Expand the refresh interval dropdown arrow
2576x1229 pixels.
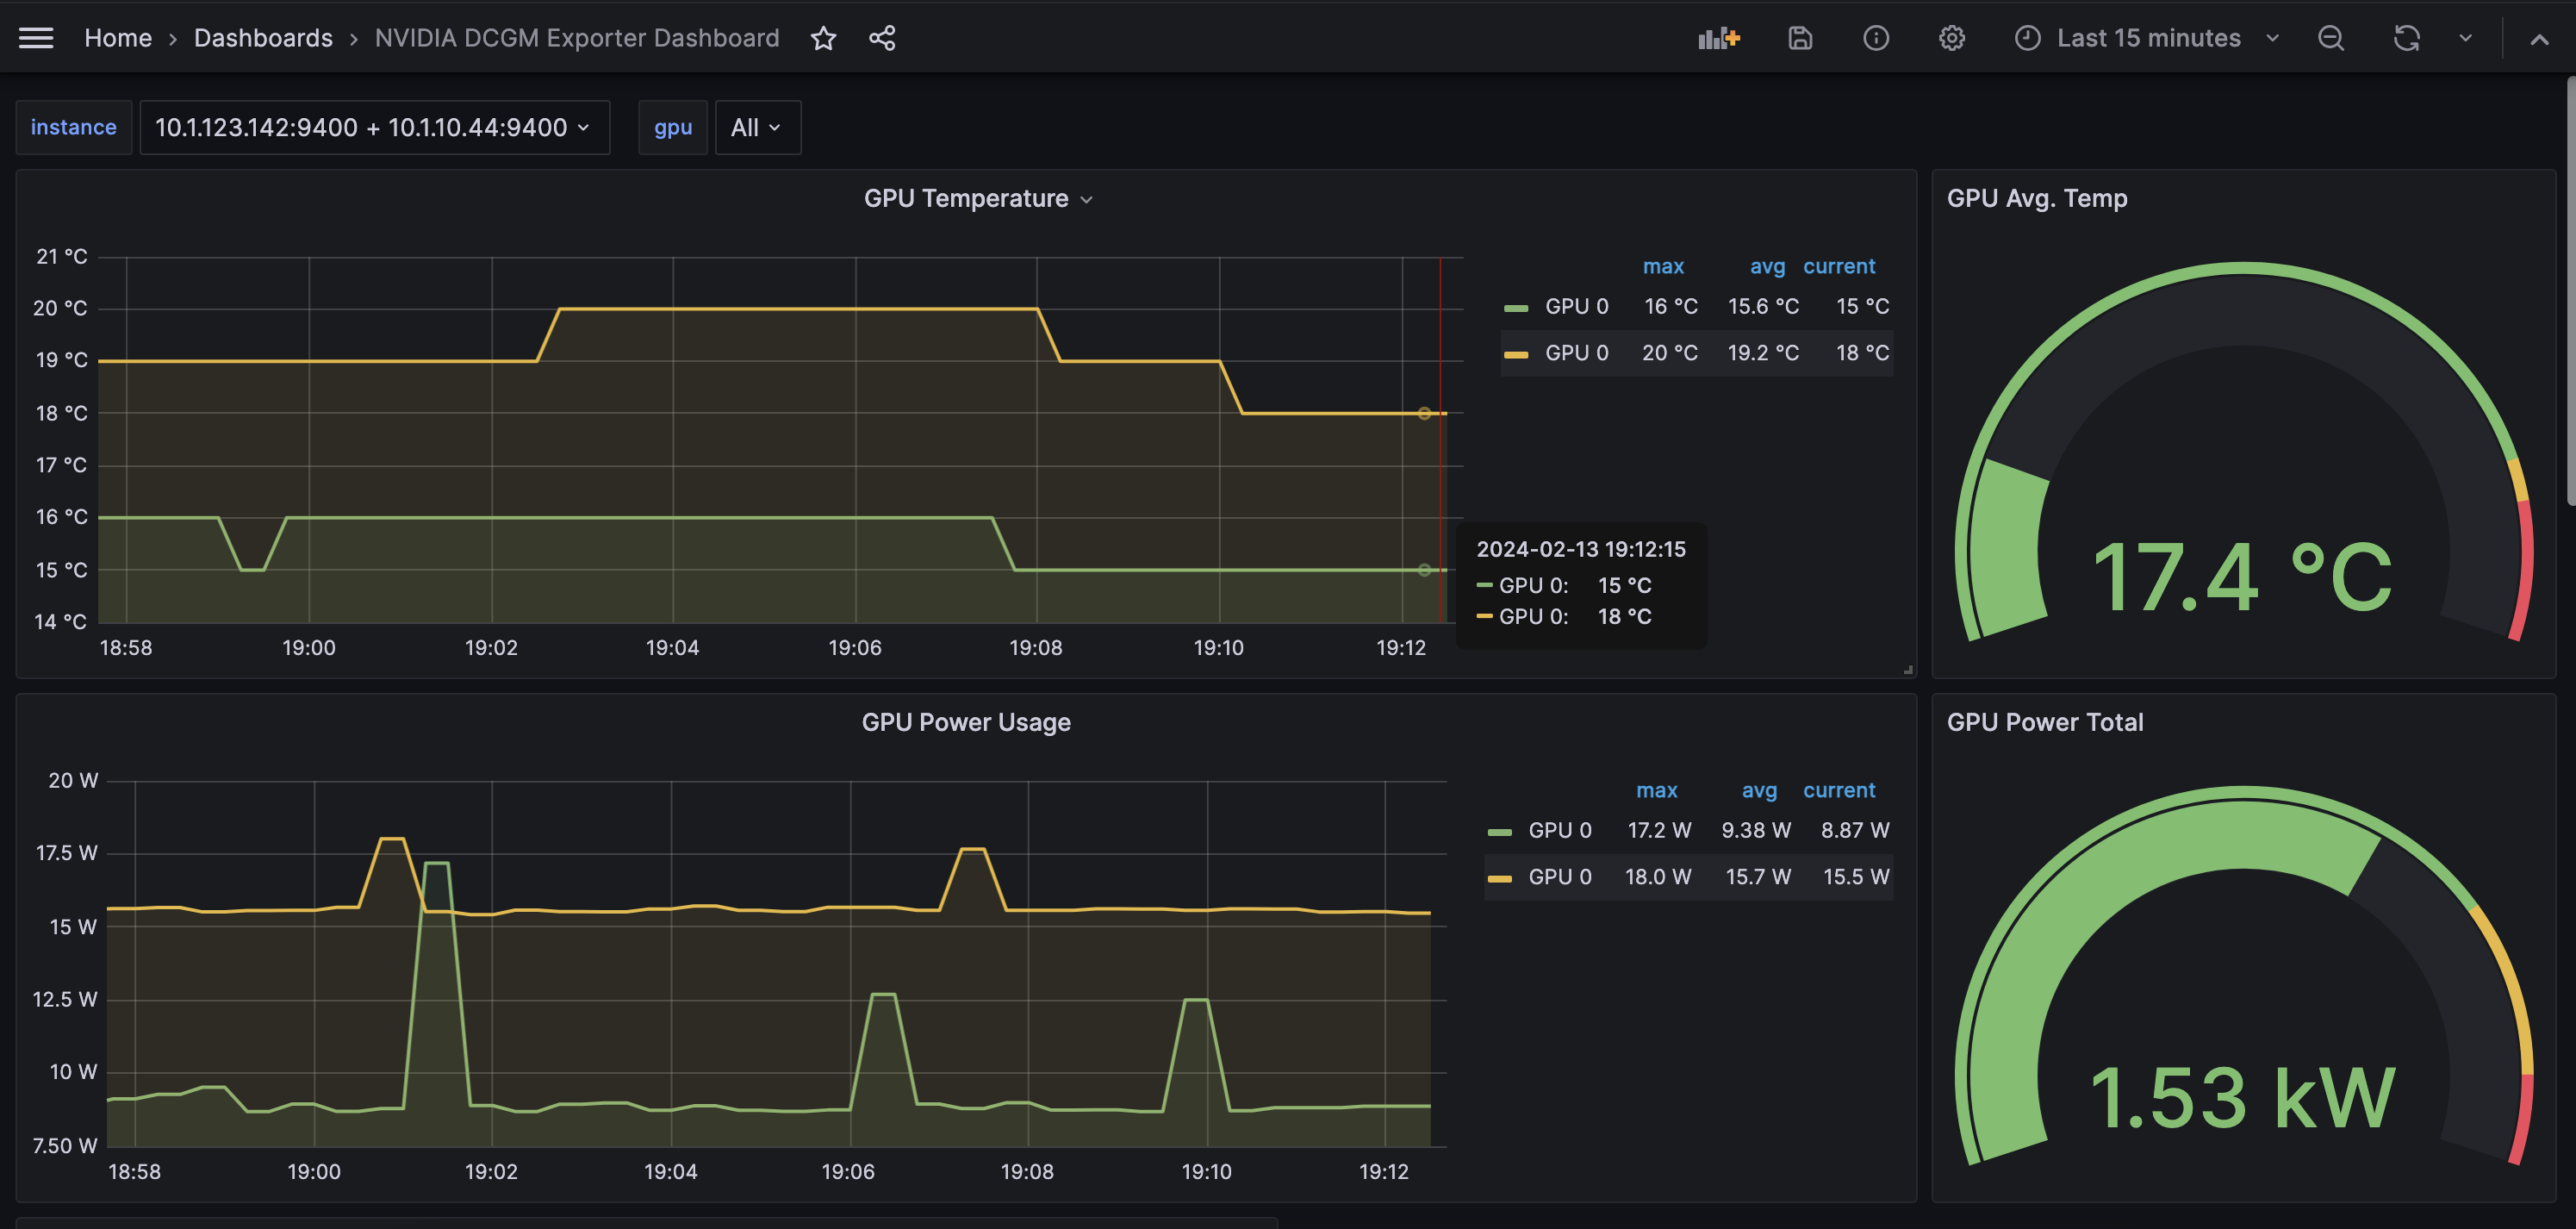pyautogui.click(x=2465, y=38)
